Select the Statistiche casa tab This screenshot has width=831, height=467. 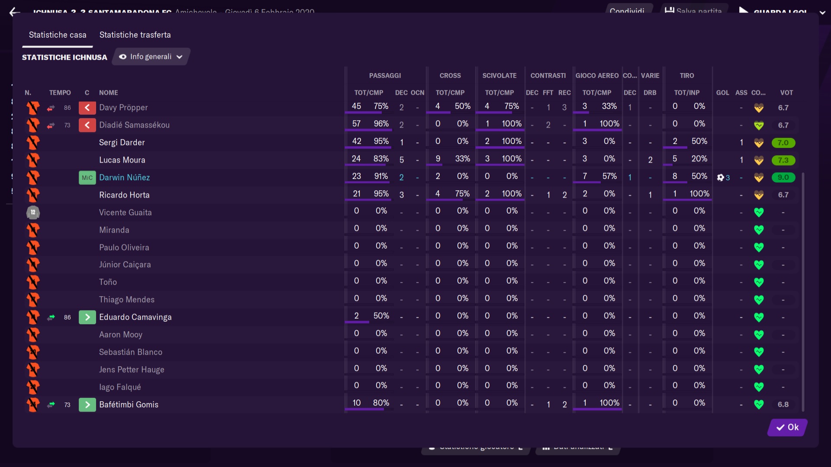(58, 35)
